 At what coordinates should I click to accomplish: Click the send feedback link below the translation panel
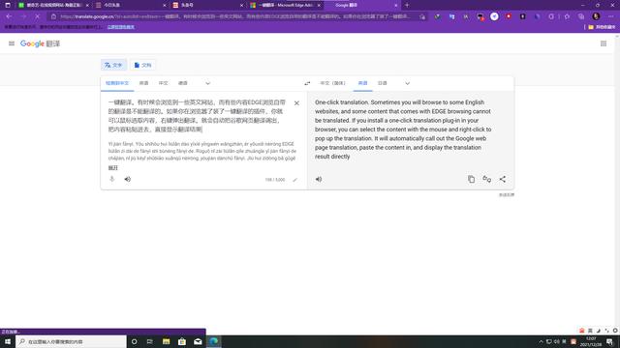click(x=507, y=195)
